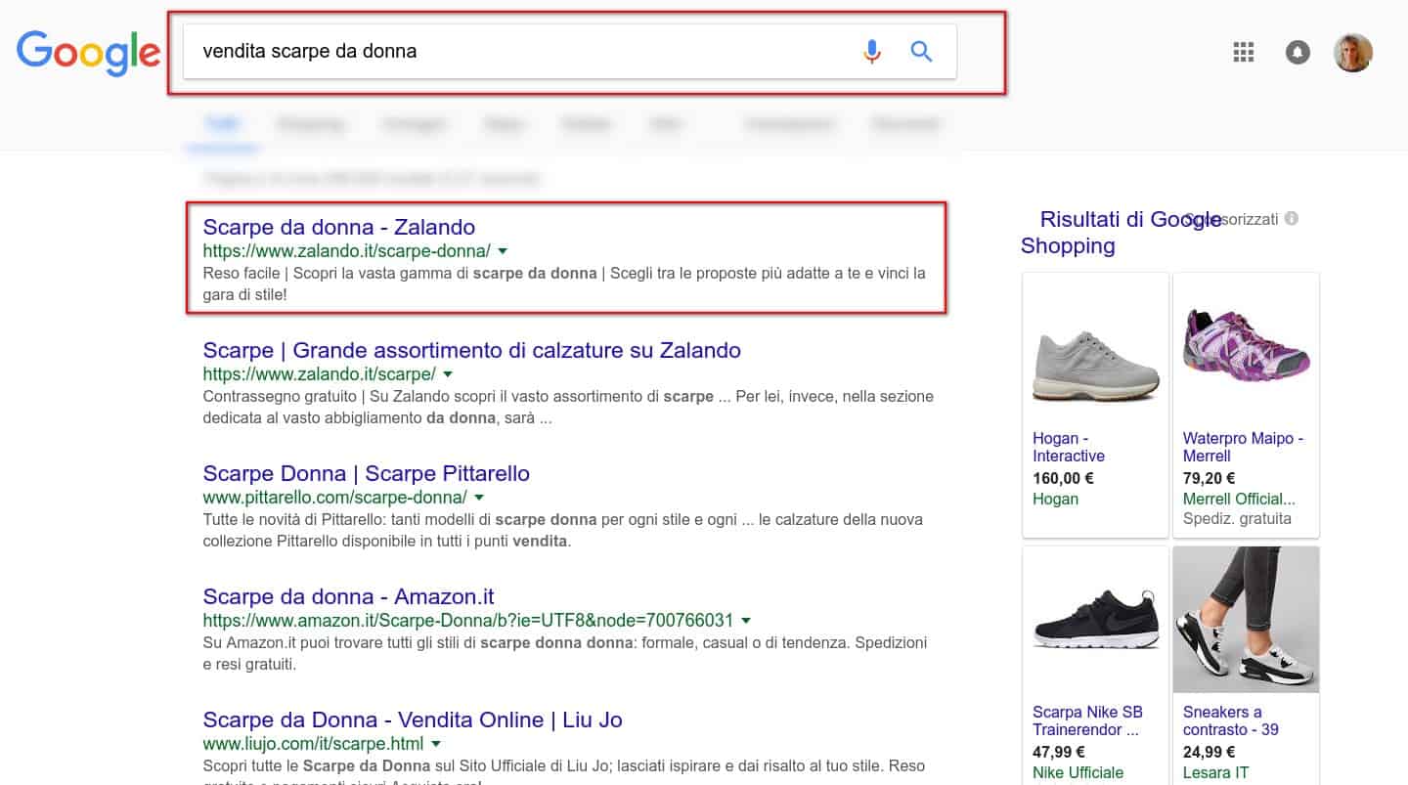The width and height of the screenshot is (1408, 785).
Task: Click the '24,99 €' price
Action: pos(1210,752)
